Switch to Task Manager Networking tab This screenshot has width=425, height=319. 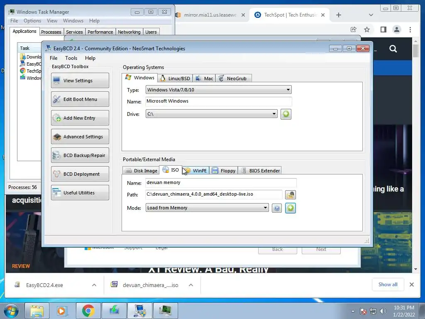129,32
